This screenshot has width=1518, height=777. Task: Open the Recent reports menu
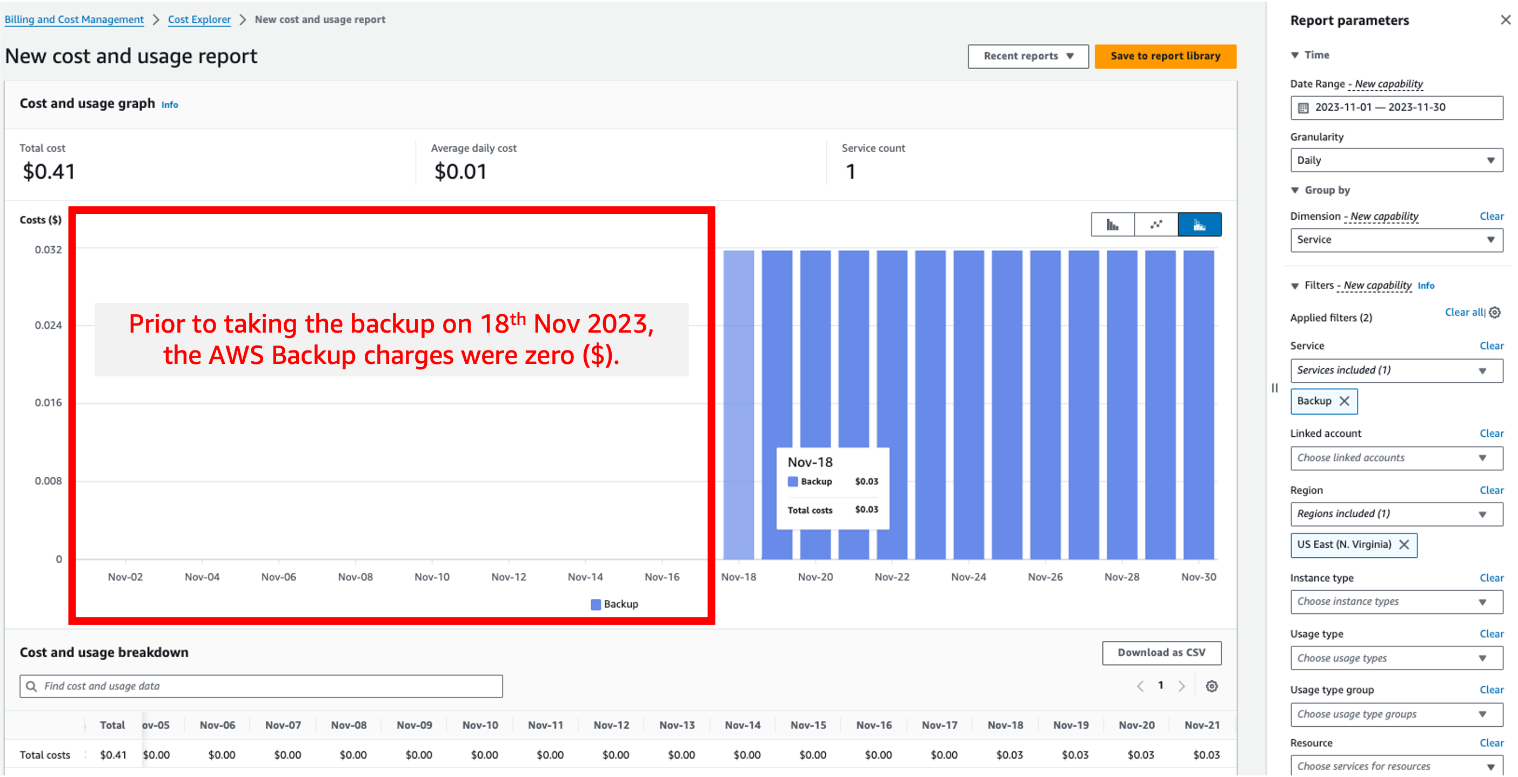1028,56
